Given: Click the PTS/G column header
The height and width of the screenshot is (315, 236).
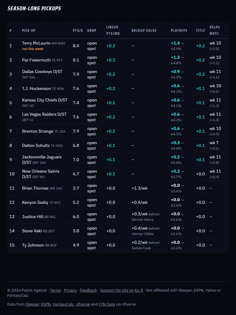Looking at the screenshot, I should [78, 31].
